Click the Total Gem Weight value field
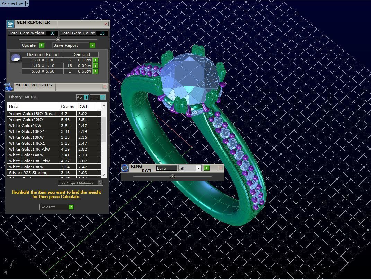 52,33
